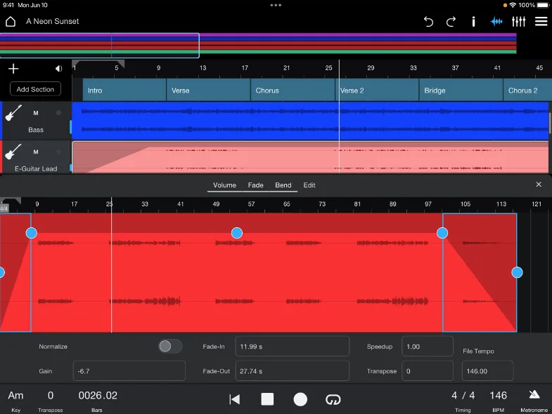Select the fade-out start handle
552x414 pixels.
point(442,233)
